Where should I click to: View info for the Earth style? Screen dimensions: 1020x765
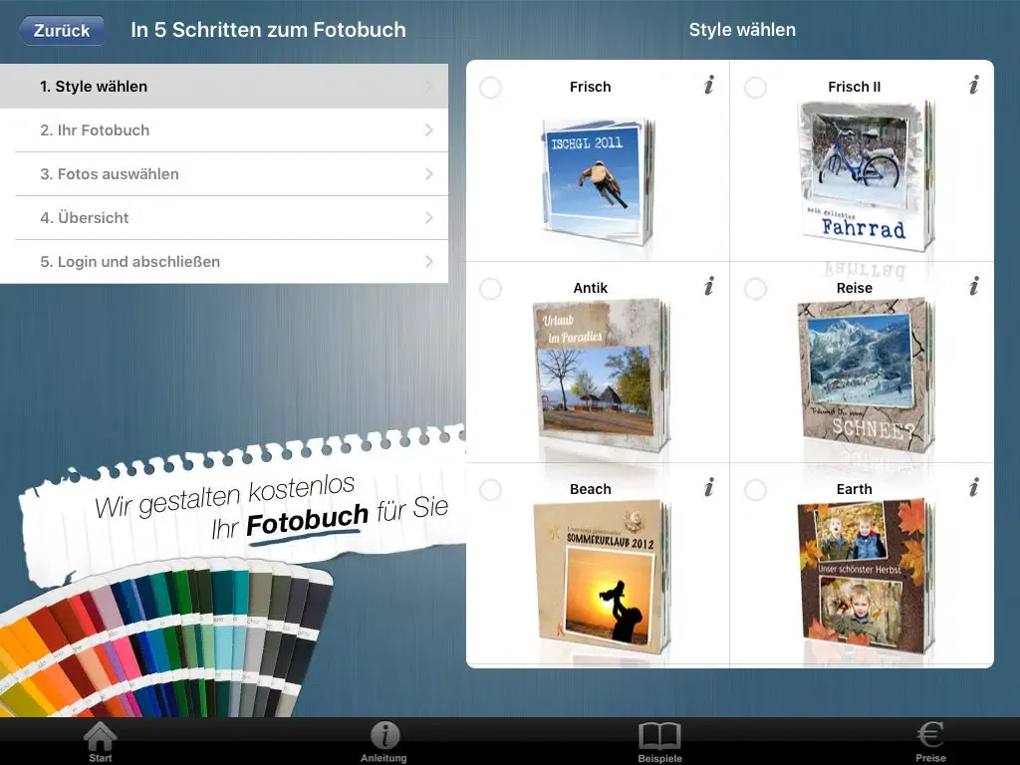click(x=974, y=487)
